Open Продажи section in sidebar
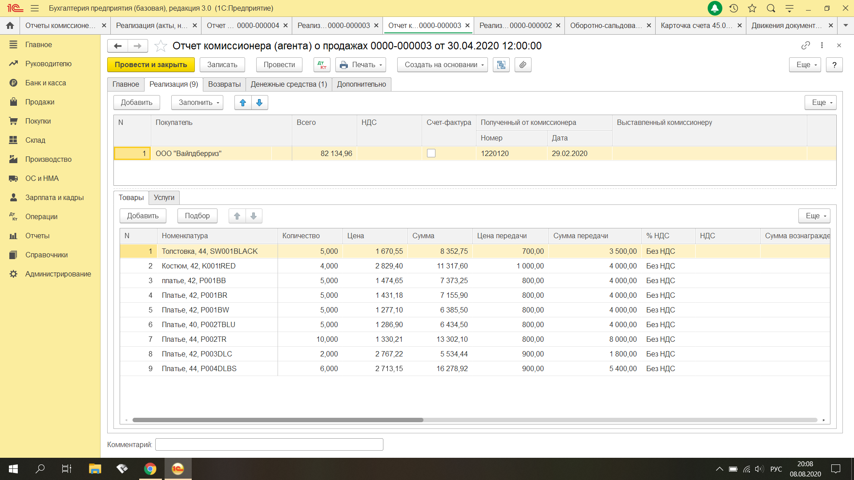The width and height of the screenshot is (854, 480). (x=40, y=102)
